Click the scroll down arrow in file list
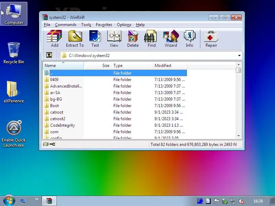 [238, 136]
